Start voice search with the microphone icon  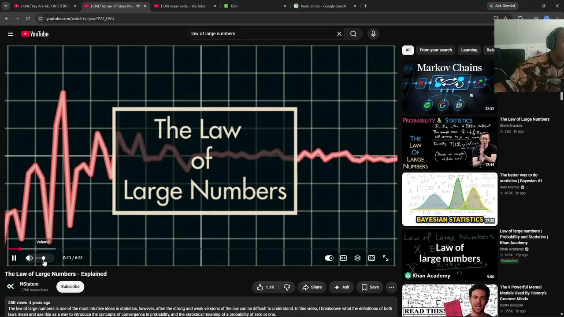click(x=373, y=33)
